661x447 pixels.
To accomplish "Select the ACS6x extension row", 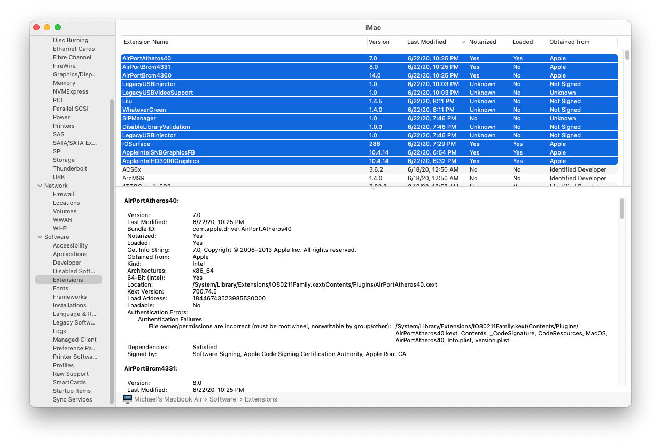I will [x=369, y=169].
